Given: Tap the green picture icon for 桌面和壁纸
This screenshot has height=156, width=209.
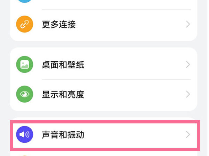Looking at the screenshot, I should pos(24,64).
